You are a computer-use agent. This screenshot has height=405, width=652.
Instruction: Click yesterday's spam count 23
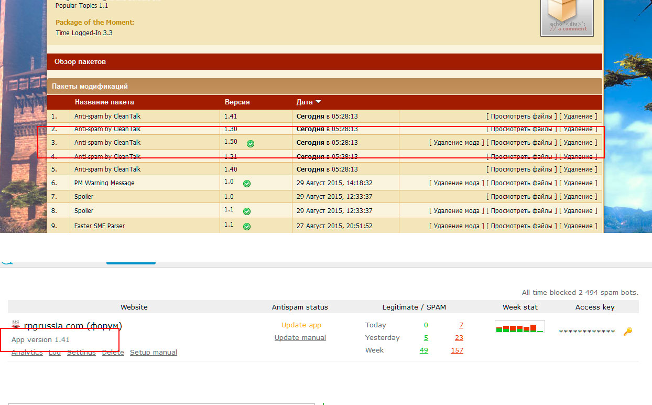459,337
